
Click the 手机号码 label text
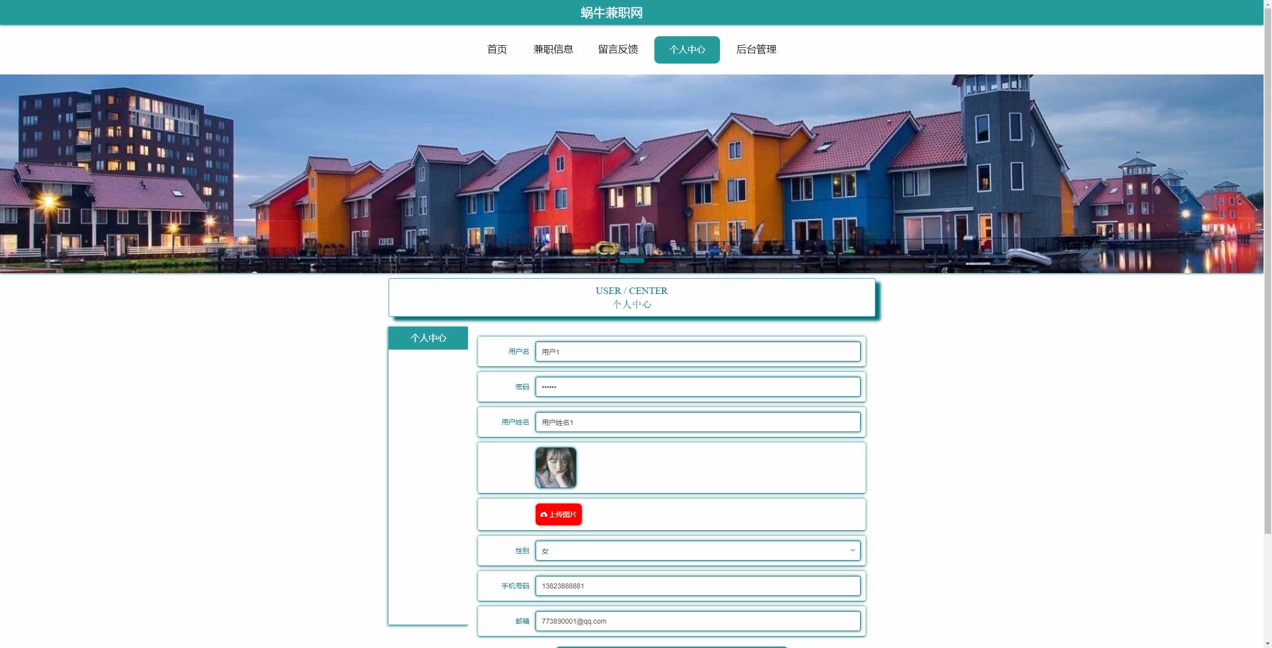[515, 586]
